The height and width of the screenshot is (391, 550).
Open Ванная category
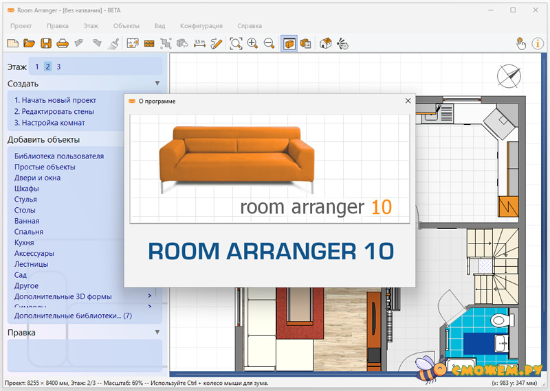click(27, 222)
